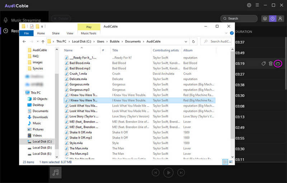This screenshot has width=287, height=183.
Task: Click the Explorer Up arrow
Action: click(43, 42)
